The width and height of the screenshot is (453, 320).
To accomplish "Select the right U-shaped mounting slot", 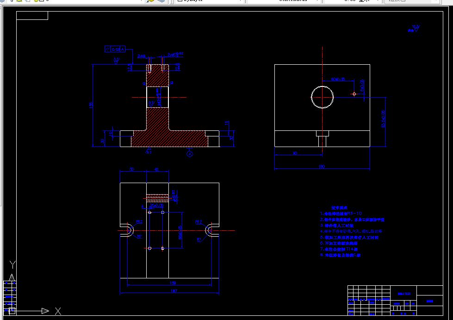I will [x=212, y=230].
